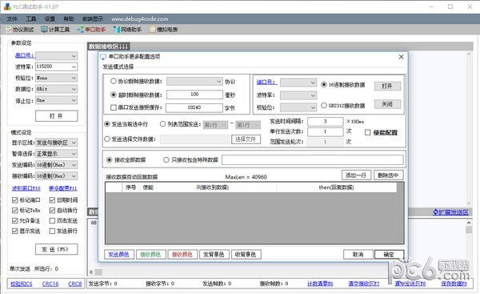Click the CRC16 link
The image size is (480, 294).
coord(50,284)
